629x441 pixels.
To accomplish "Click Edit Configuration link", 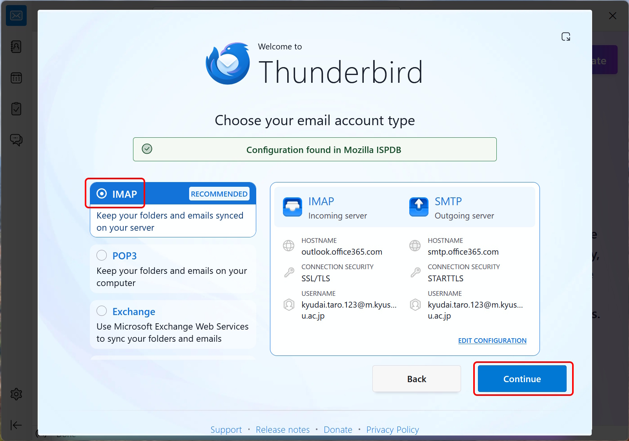I will point(492,341).
